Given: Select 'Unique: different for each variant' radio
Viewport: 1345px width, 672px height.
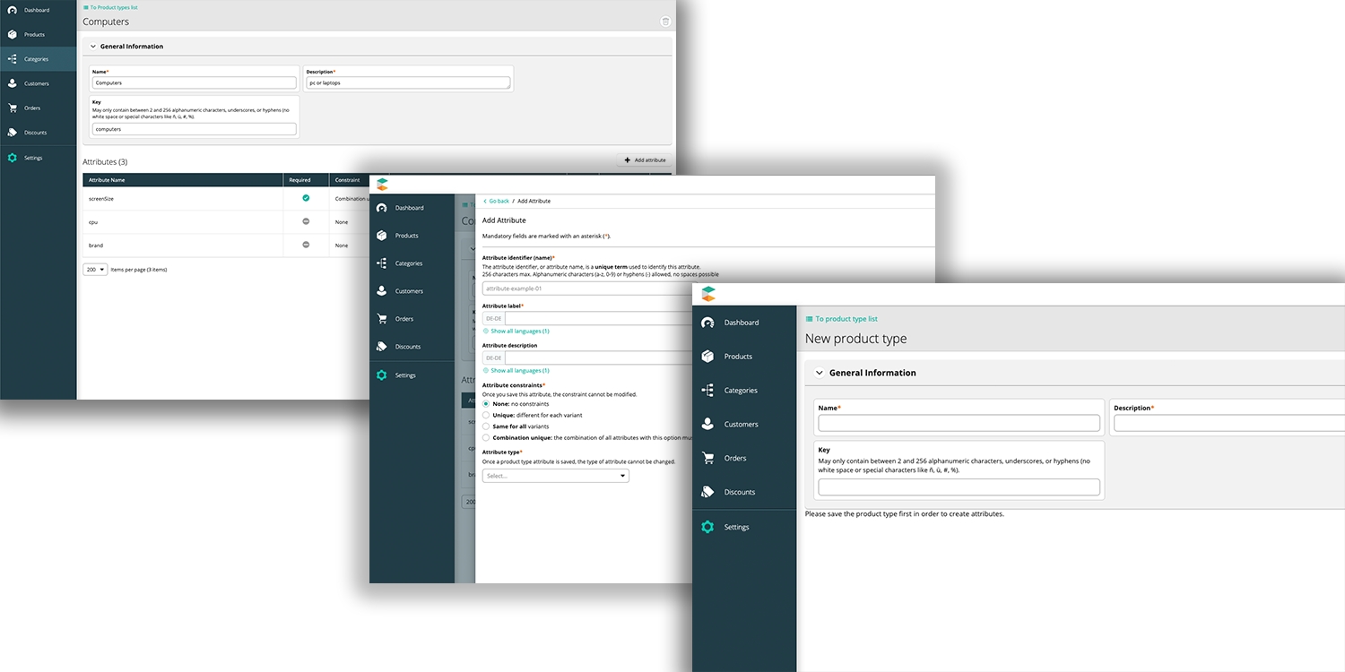Looking at the screenshot, I should (x=486, y=415).
